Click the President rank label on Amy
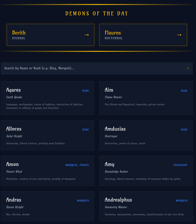 (x=180, y=165)
